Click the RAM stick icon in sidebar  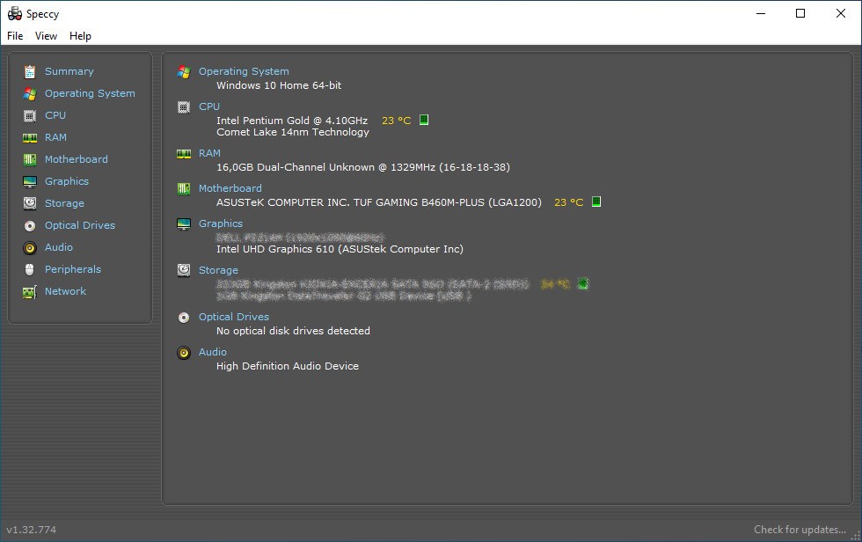[30, 137]
